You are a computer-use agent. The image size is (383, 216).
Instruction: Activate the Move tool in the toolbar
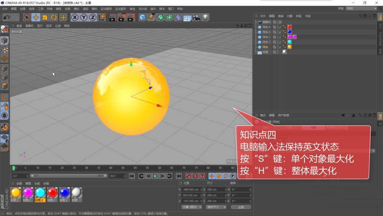tap(36, 17)
